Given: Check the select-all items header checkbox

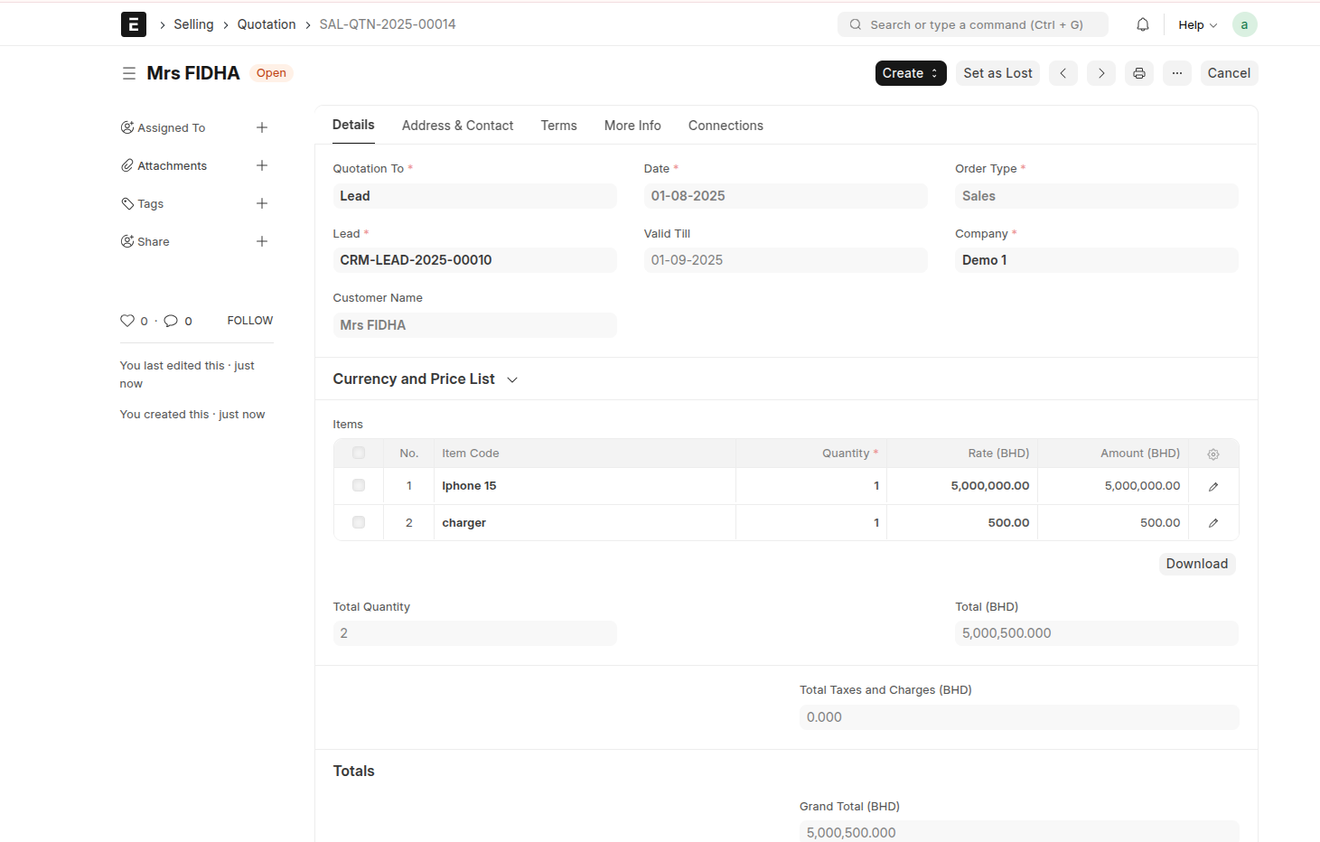Looking at the screenshot, I should (x=359, y=453).
